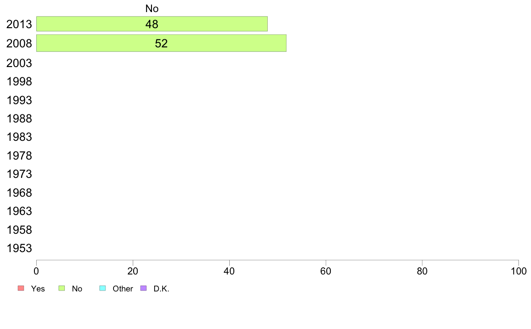Click the 'D.K.' legend text
Image resolution: width=531 pixels, height=329 pixels.
[x=161, y=289]
